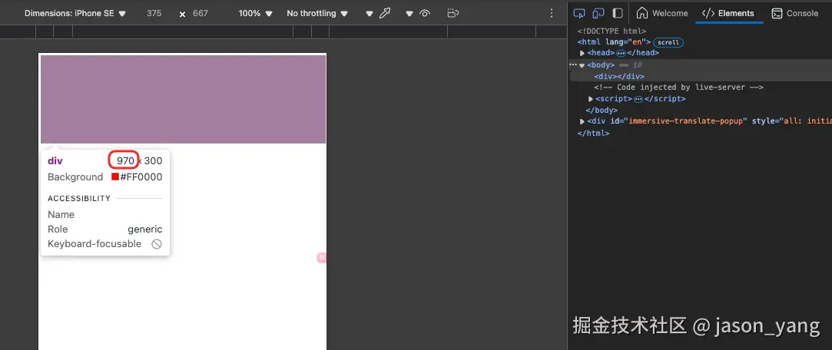This screenshot has width=832, height=350.
Task: Select the empty div element row
Action: click(619, 76)
